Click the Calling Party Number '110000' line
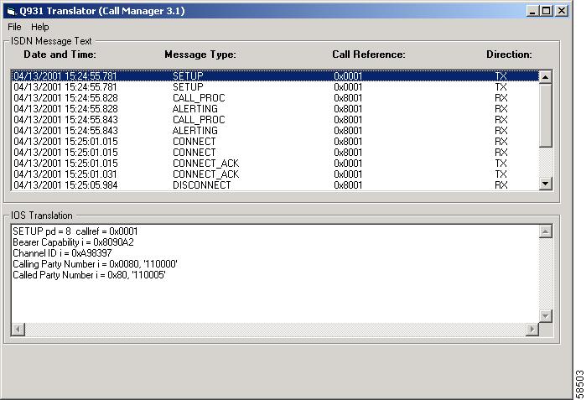This screenshot has width=586, height=400. 95,264
